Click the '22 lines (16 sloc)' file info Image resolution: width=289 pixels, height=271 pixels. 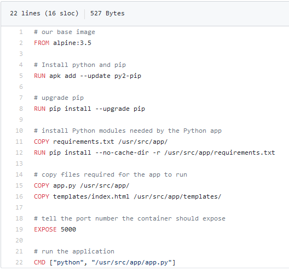click(x=44, y=13)
